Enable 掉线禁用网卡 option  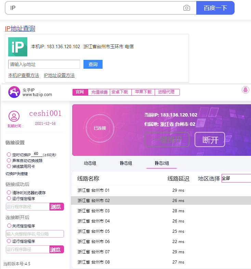click(x=9, y=166)
